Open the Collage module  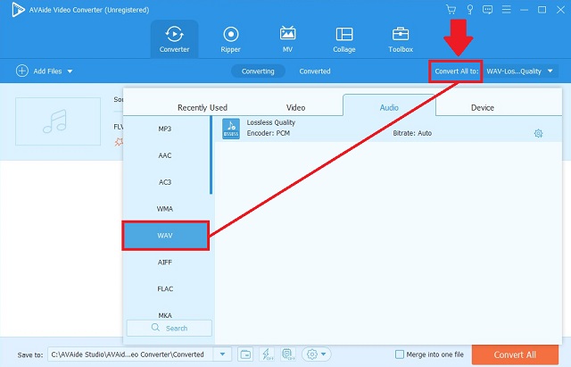pos(344,39)
